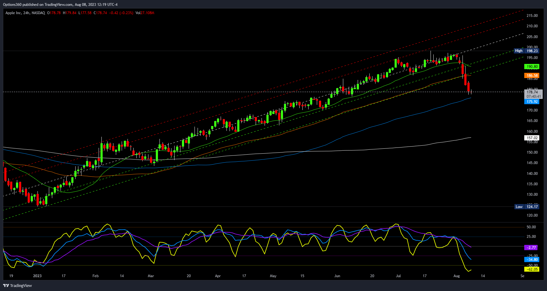Click the volume readout Vol27.108M

[x=145, y=13]
